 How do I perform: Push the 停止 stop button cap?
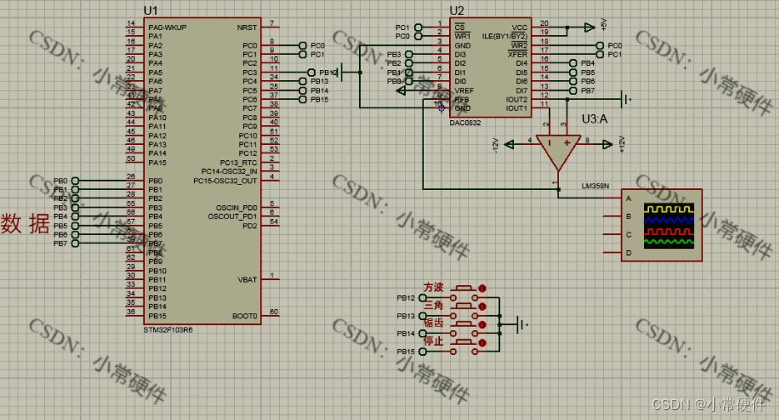pos(464,342)
